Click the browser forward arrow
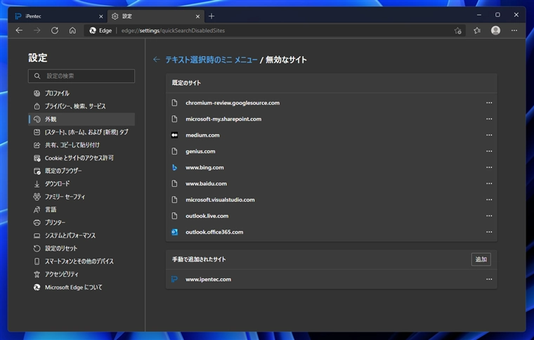Image resolution: width=534 pixels, height=340 pixels. coord(37,31)
